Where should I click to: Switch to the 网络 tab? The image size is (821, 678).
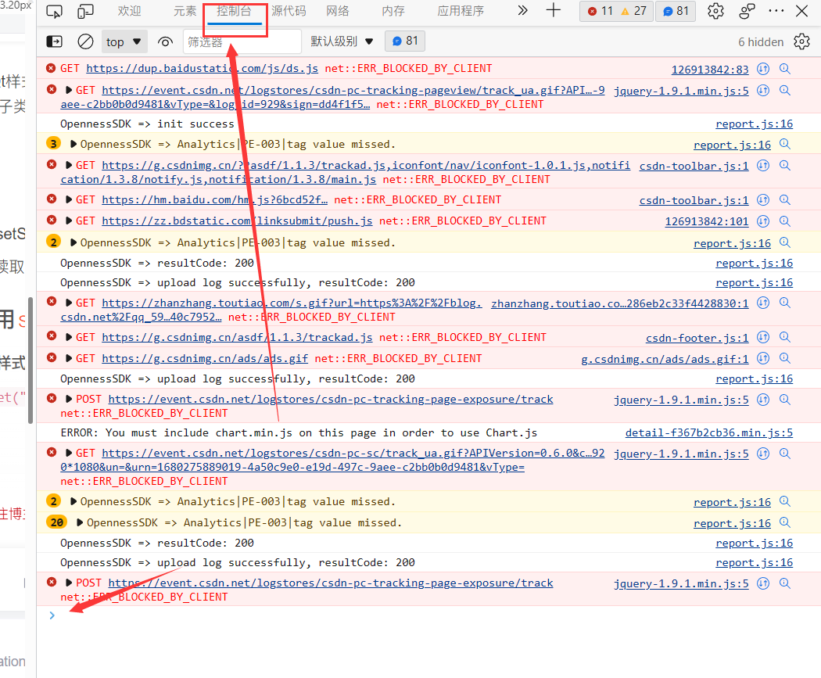tap(337, 11)
